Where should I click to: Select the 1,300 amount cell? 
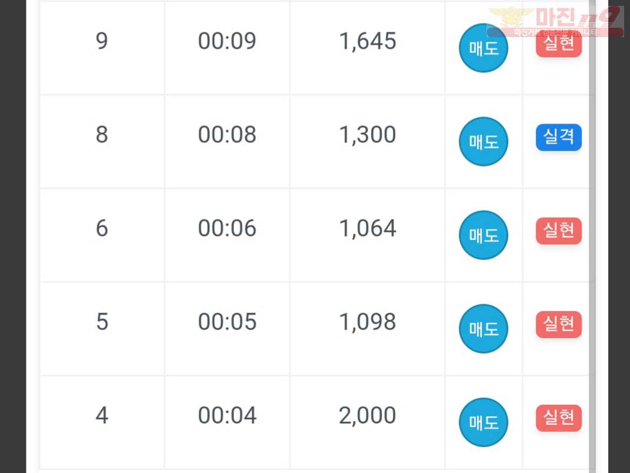[367, 141]
